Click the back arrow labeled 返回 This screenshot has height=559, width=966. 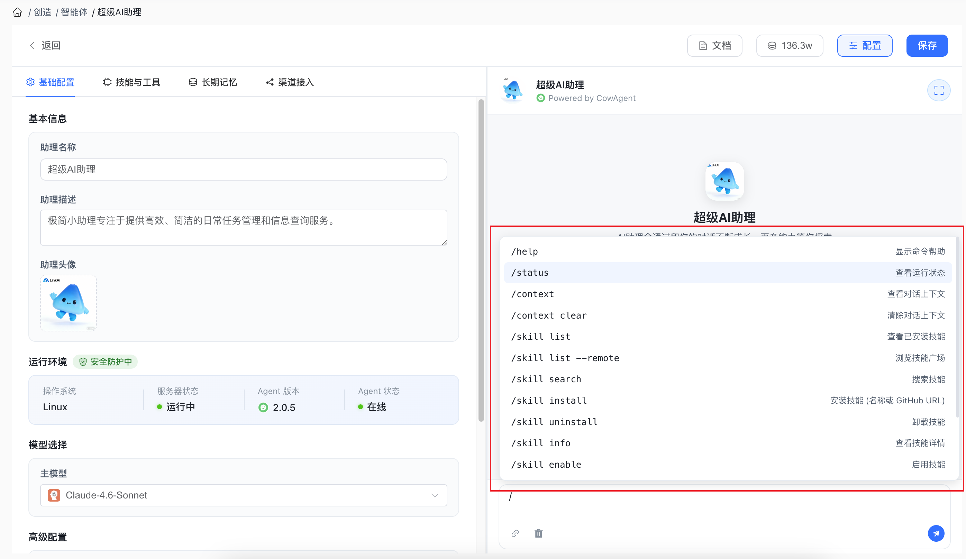pos(45,46)
